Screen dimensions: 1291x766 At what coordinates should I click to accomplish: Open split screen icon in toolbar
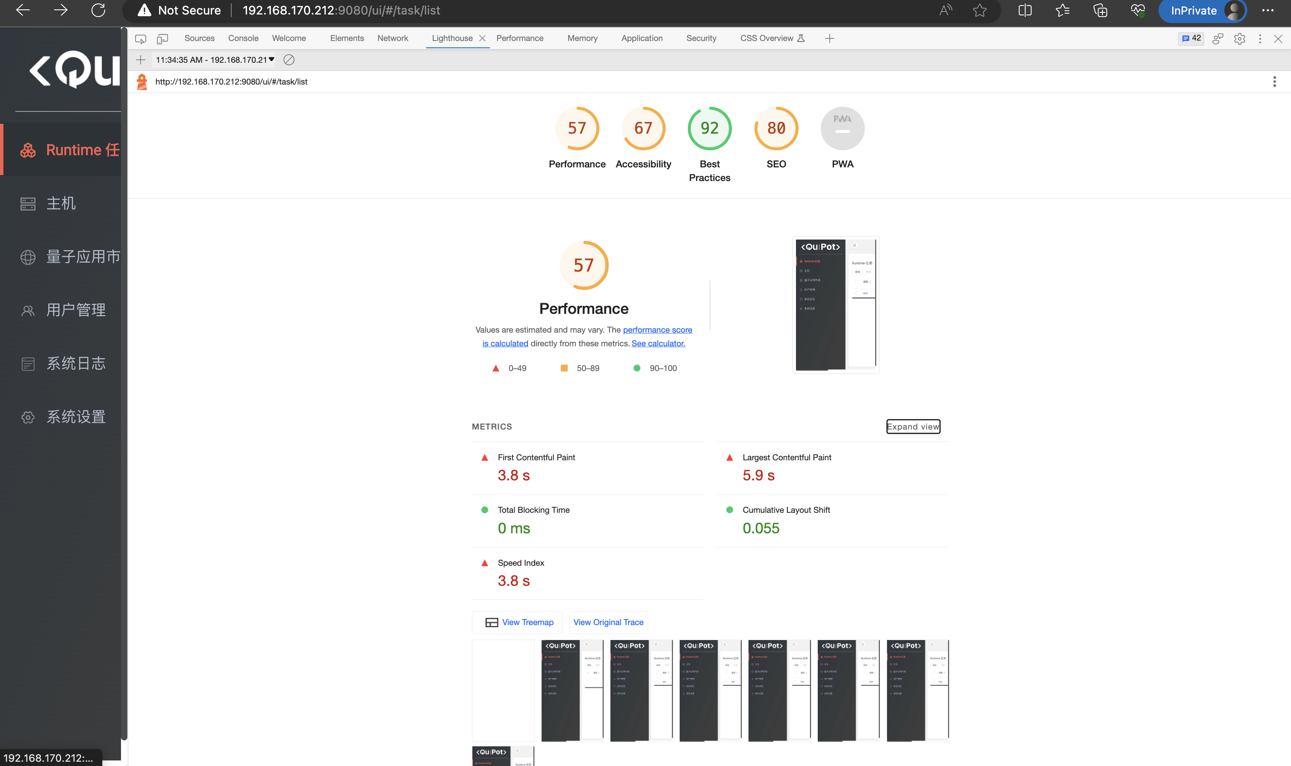coord(1024,10)
